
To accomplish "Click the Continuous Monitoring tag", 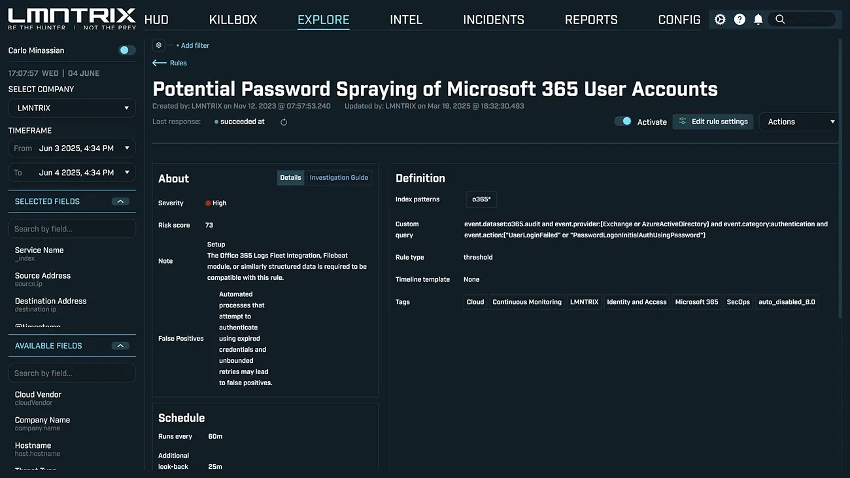I will tap(527, 302).
